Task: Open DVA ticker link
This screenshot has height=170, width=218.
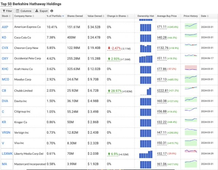Action: pos(5,101)
